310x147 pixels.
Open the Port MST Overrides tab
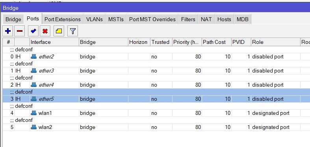coord(152,19)
